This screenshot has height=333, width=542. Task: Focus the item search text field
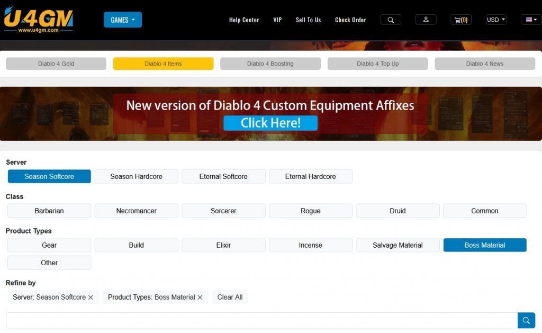click(261, 320)
